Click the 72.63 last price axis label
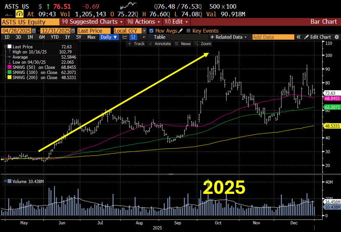The width and height of the screenshot is (341, 232). 331,93
